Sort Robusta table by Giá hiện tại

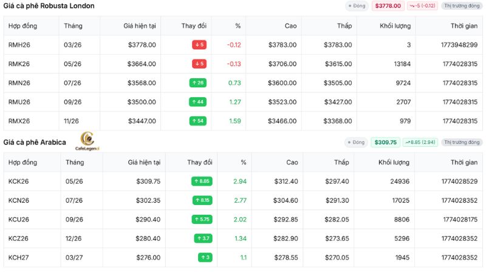(140, 26)
